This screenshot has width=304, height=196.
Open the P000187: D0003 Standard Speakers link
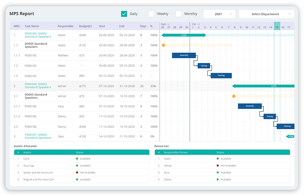[38, 136]
